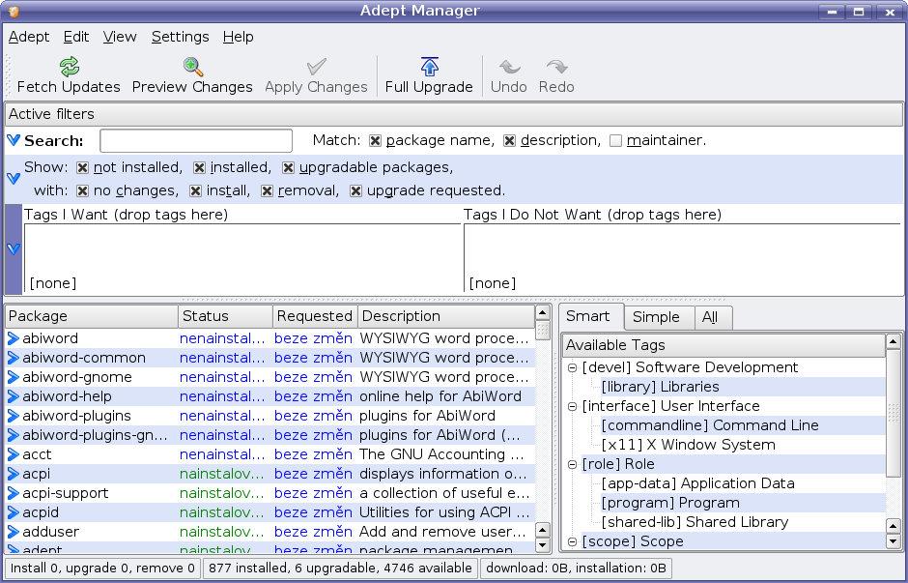Expand the acpi-support package row arrow
Screen dimensions: 908x583
point(13,493)
